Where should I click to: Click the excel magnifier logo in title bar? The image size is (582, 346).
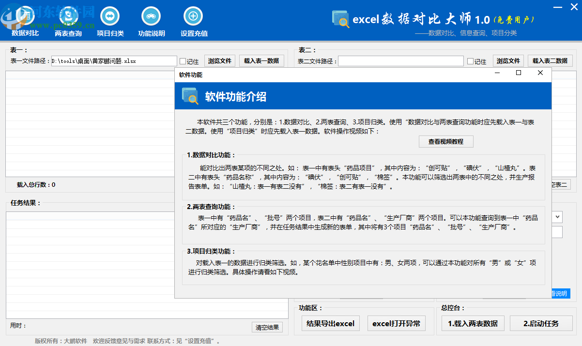(x=340, y=19)
